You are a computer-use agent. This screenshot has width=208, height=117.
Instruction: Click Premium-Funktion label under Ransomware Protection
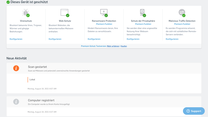(104, 24)
